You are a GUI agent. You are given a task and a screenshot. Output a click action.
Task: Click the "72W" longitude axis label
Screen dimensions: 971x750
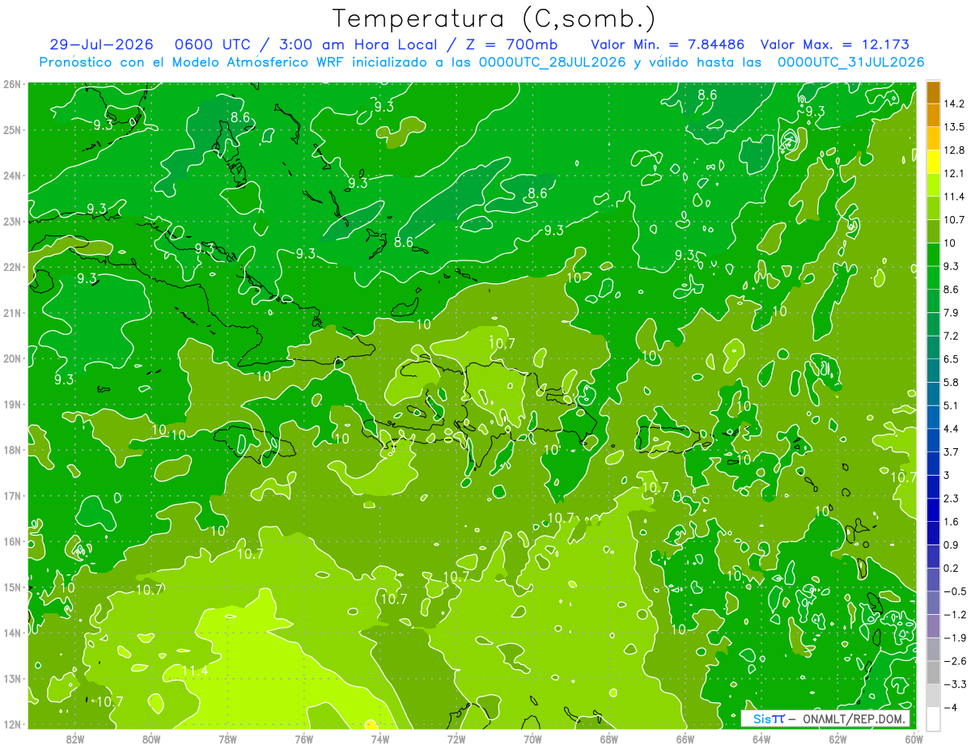[456, 738]
